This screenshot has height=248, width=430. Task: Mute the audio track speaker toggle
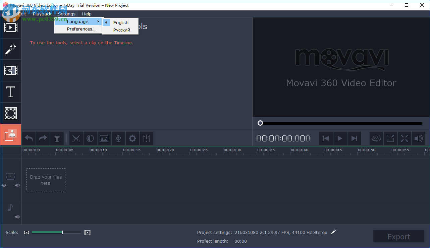(x=17, y=217)
